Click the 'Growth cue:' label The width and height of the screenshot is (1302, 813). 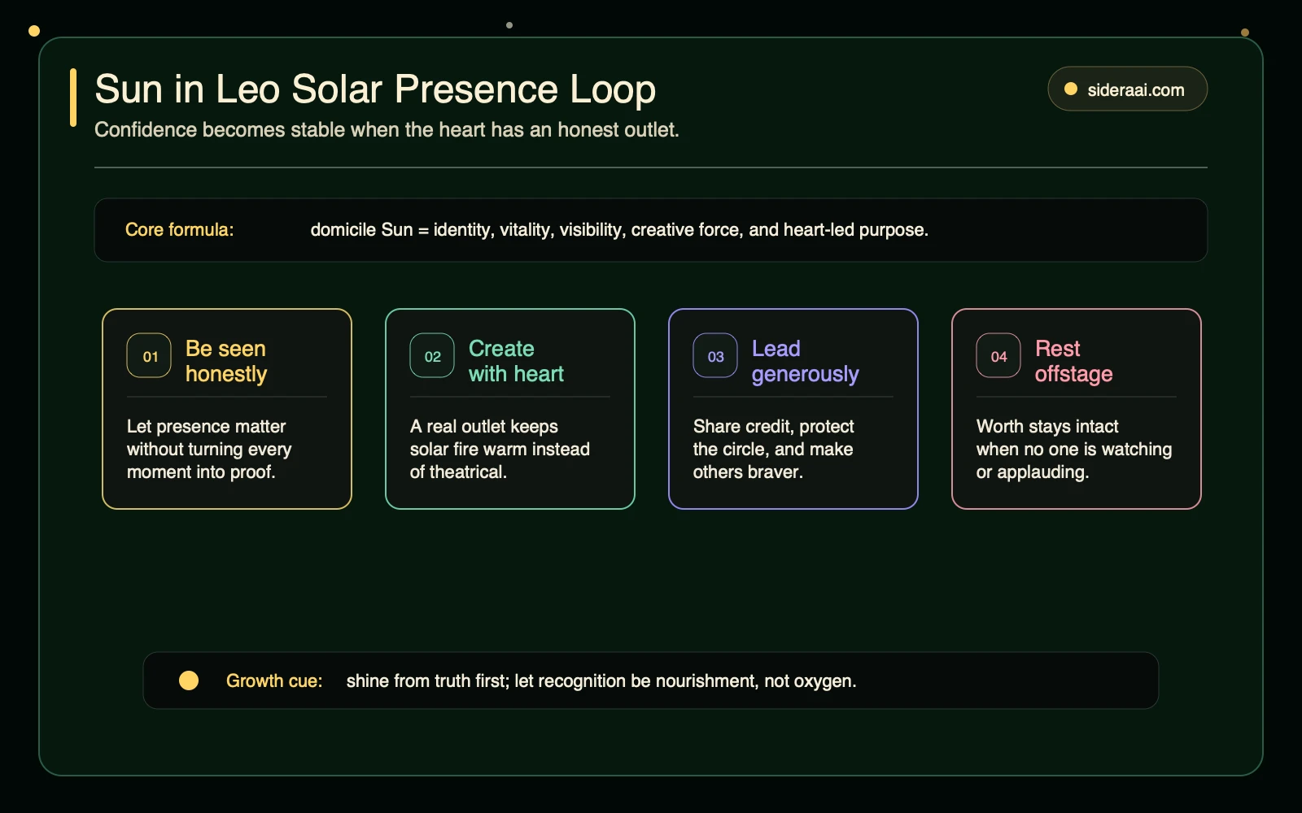(274, 680)
